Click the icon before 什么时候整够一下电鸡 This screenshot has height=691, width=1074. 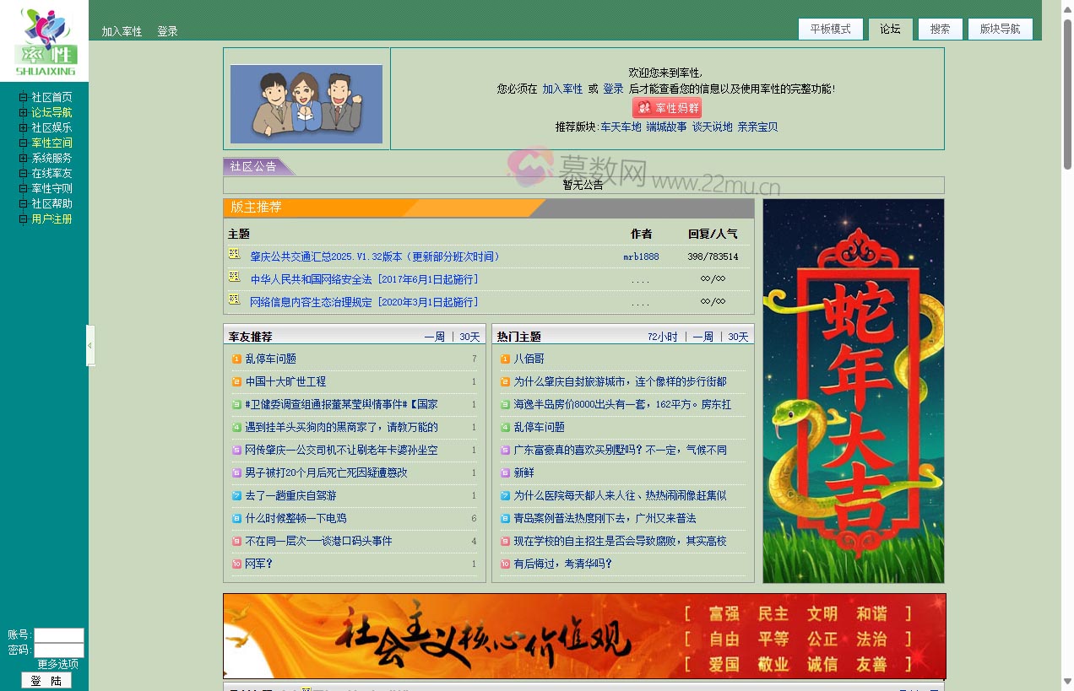tap(236, 518)
